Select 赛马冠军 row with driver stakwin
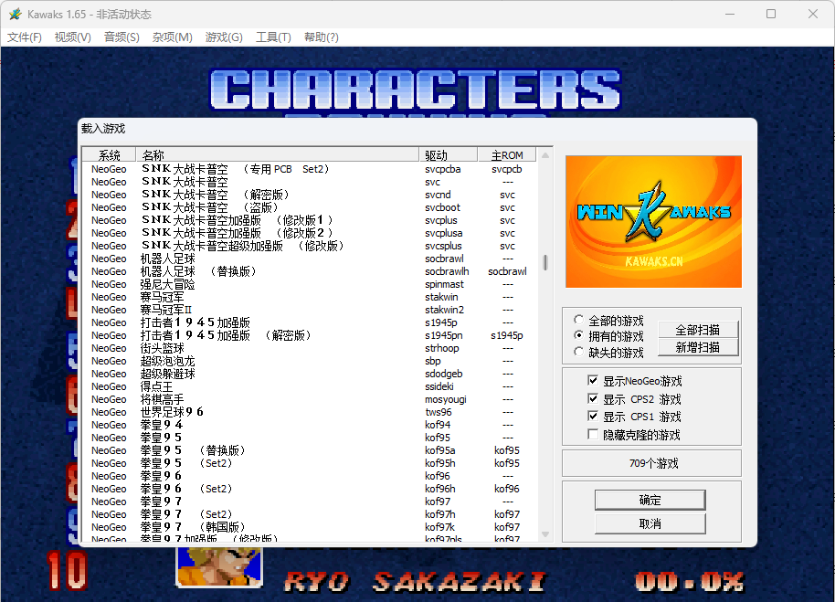 coord(309,297)
